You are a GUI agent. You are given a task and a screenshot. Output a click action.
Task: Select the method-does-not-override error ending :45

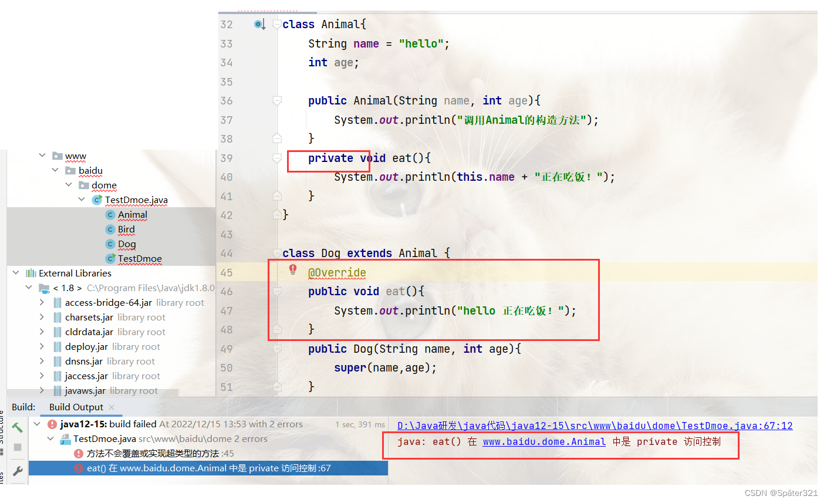pyautogui.click(x=160, y=454)
